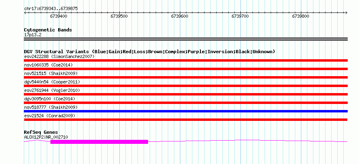Click the right arrowhead of the ruler
The image size is (359, 164).
pos(346,13)
